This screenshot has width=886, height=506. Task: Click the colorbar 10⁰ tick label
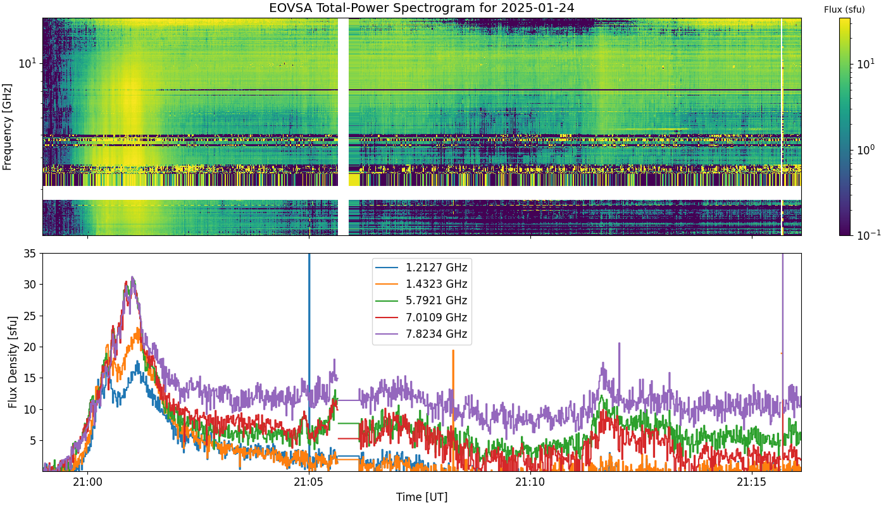click(864, 150)
